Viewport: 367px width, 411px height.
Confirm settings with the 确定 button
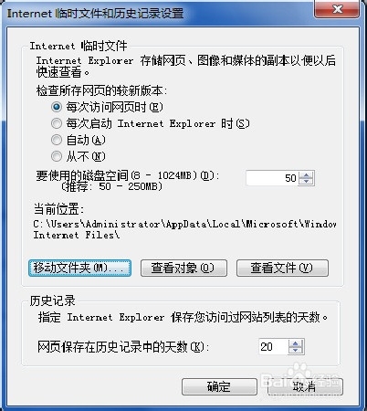(x=219, y=386)
